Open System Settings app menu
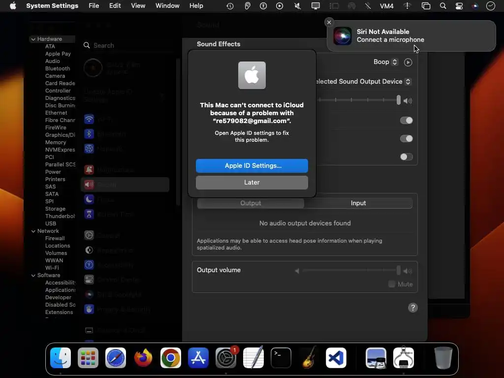Screen dimensions: 504x378 point(52,6)
